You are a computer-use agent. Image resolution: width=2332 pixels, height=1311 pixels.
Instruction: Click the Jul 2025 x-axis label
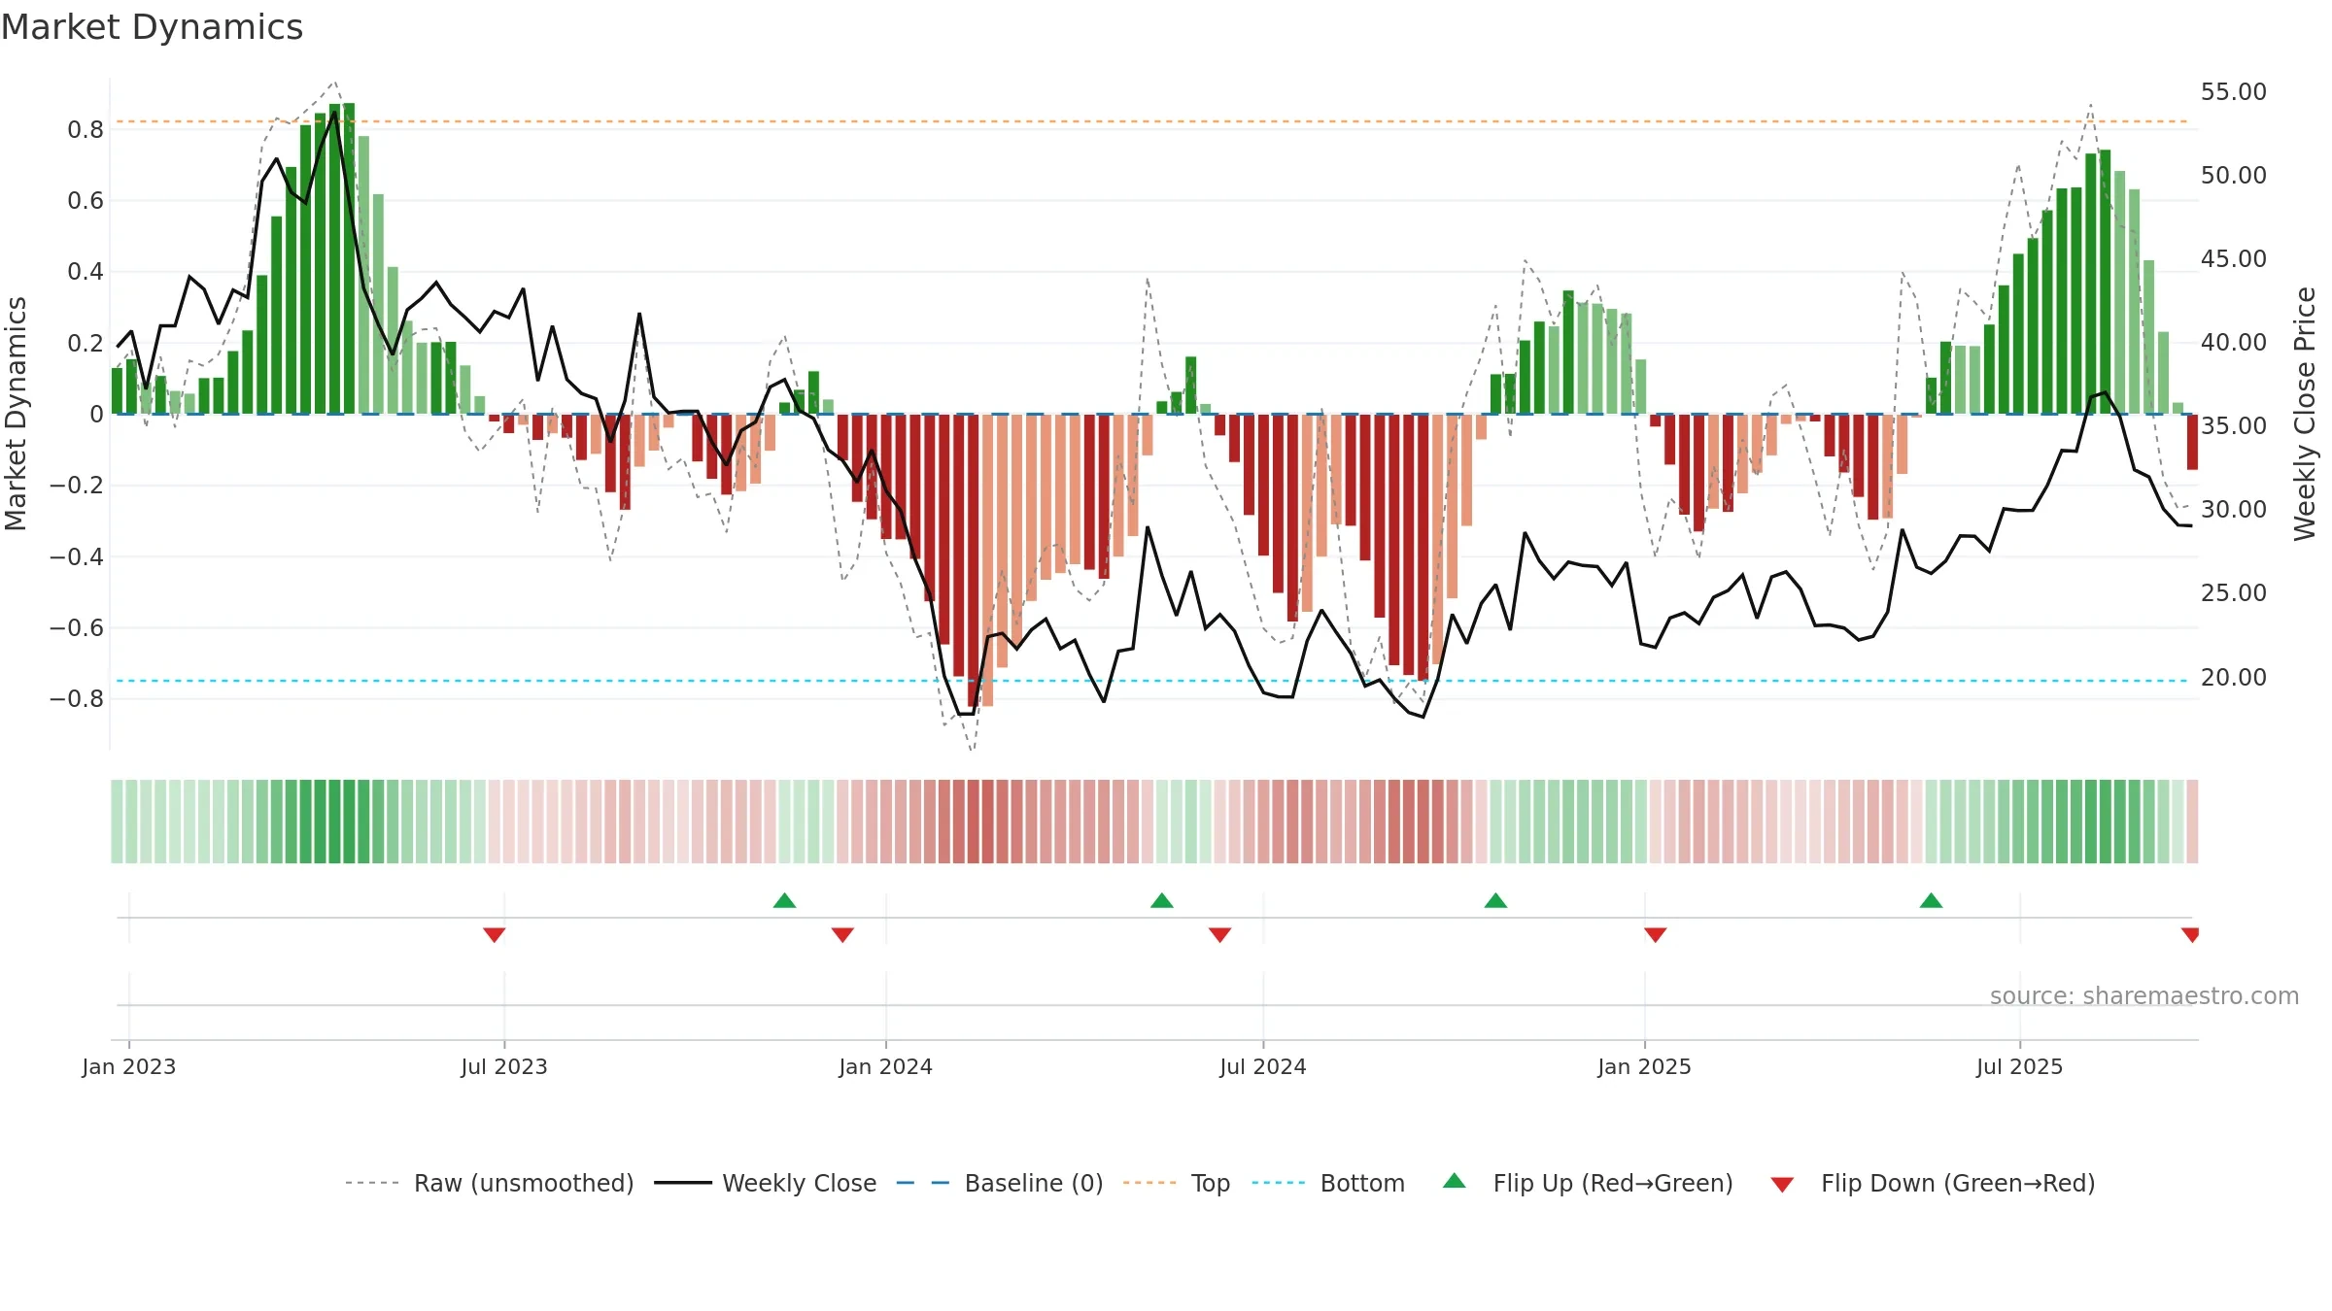tap(2019, 1066)
